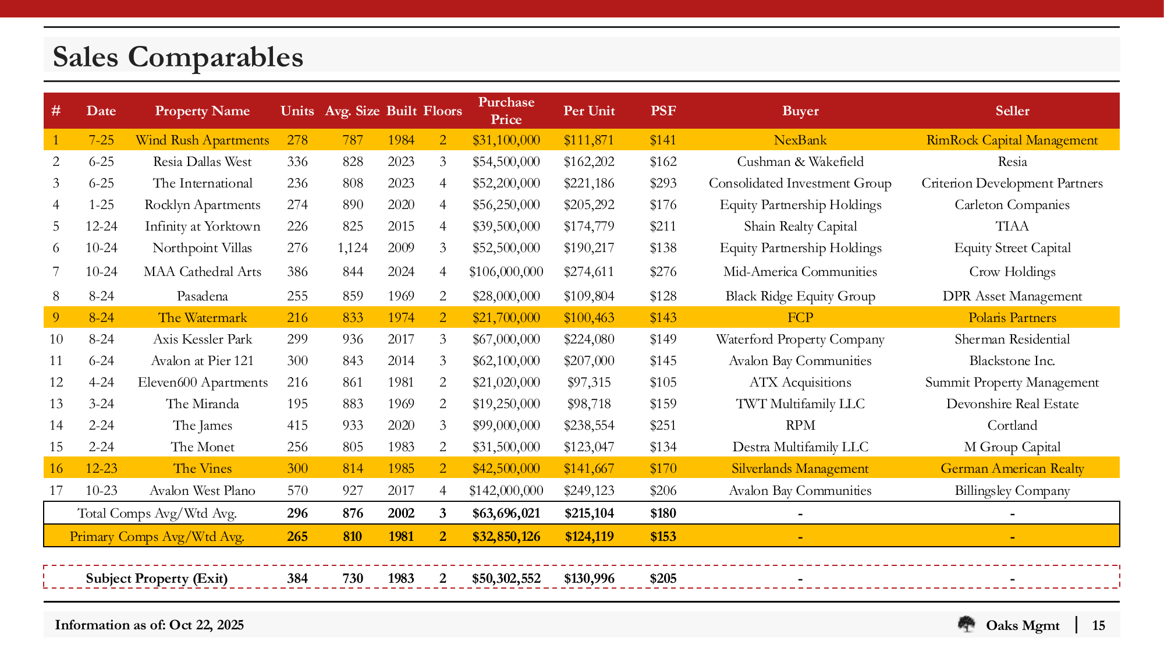Click the 'NexBank' buyer cell
Viewport: 1164px width, 655px height.
(x=800, y=140)
